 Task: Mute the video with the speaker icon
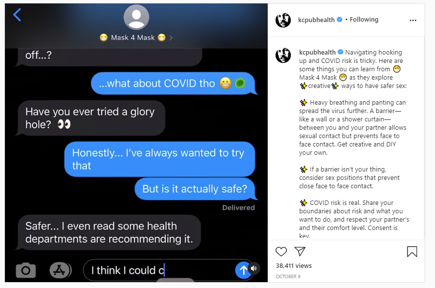254,268
